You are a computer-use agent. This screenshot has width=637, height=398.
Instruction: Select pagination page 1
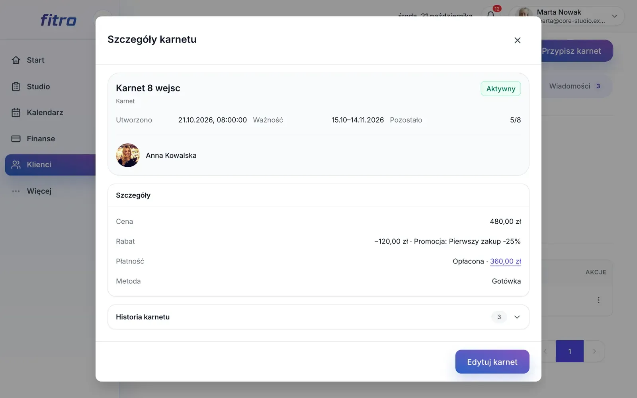pyautogui.click(x=570, y=351)
